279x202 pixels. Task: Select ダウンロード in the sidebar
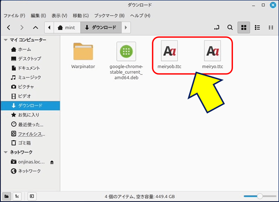click(x=30, y=105)
